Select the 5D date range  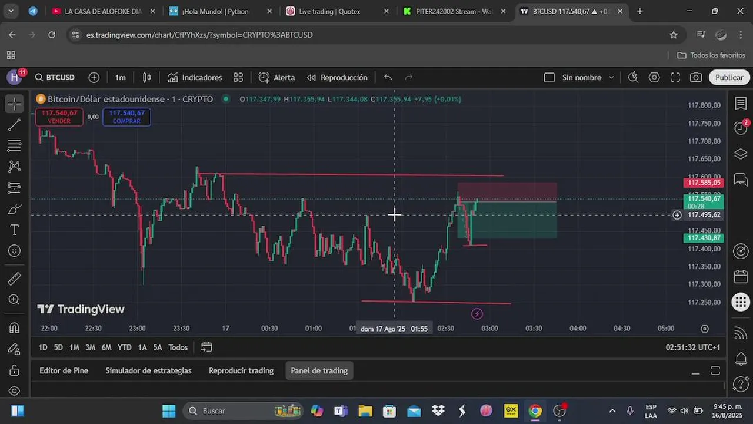(58, 347)
